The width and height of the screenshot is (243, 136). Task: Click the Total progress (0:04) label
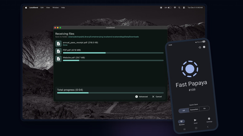tap(70, 90)
